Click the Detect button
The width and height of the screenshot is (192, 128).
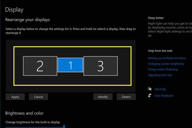click(126, 97)
